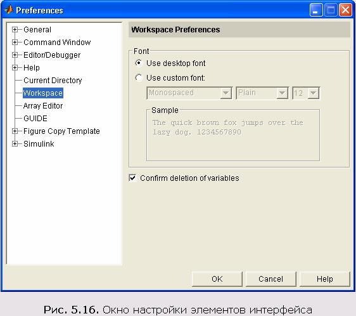356x316 pixels.
Task: Click the Cancel button
Action: [x=271, y=279]
